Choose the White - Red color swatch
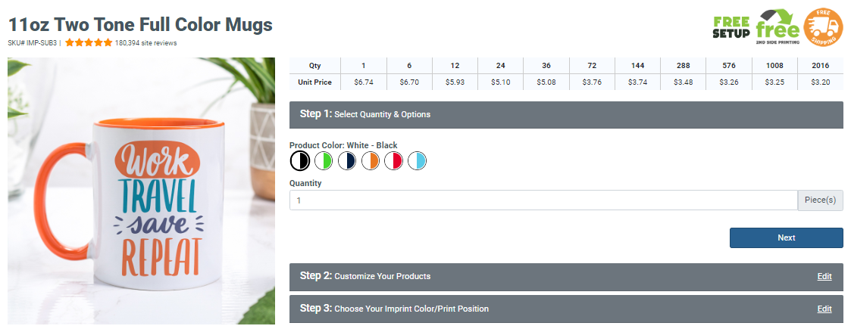851x326 pixels. (x=394, y=160)
